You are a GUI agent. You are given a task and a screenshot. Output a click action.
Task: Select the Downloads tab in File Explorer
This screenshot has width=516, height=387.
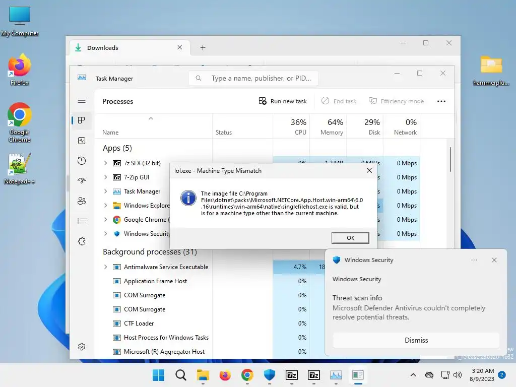[128, 48]
